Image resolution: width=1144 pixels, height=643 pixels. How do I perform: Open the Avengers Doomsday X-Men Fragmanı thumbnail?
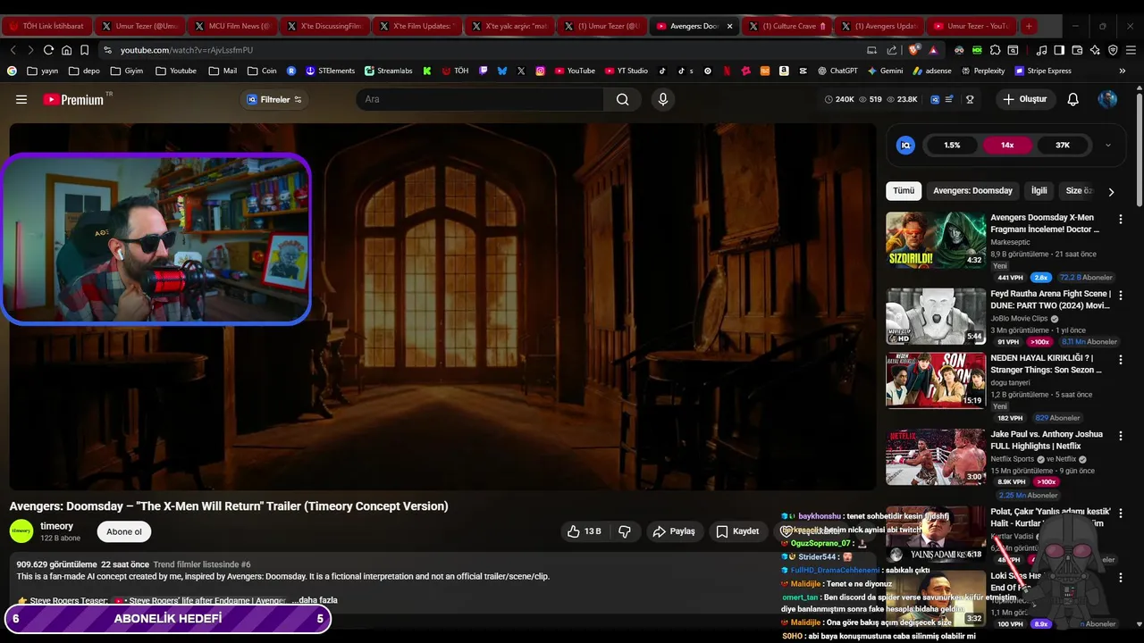(x=936, y=239)
